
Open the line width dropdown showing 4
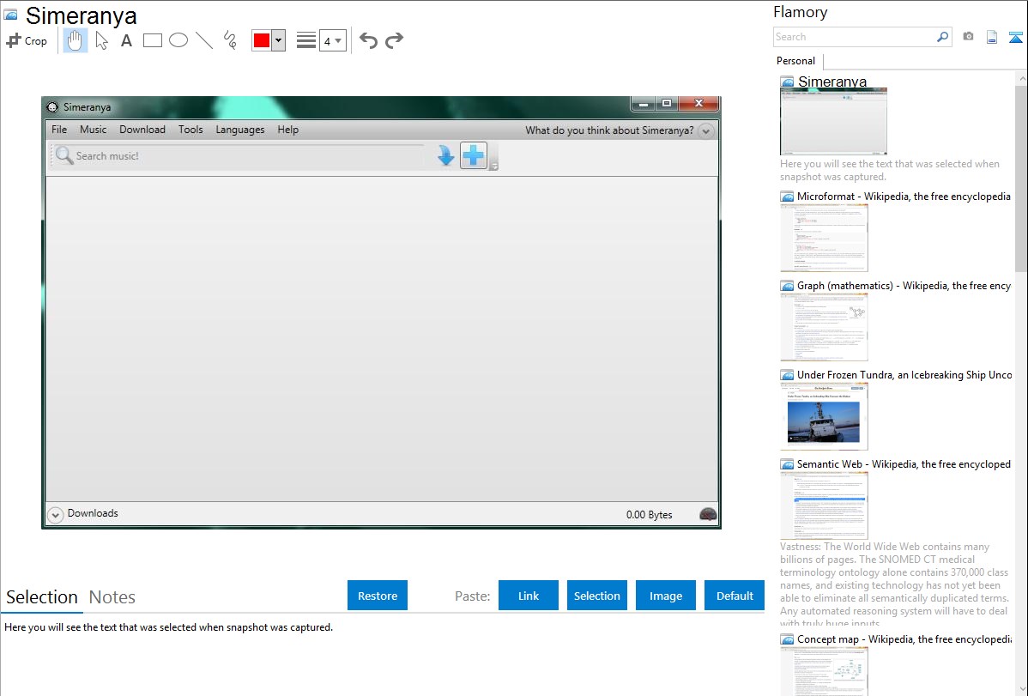[x=332, y=41]
